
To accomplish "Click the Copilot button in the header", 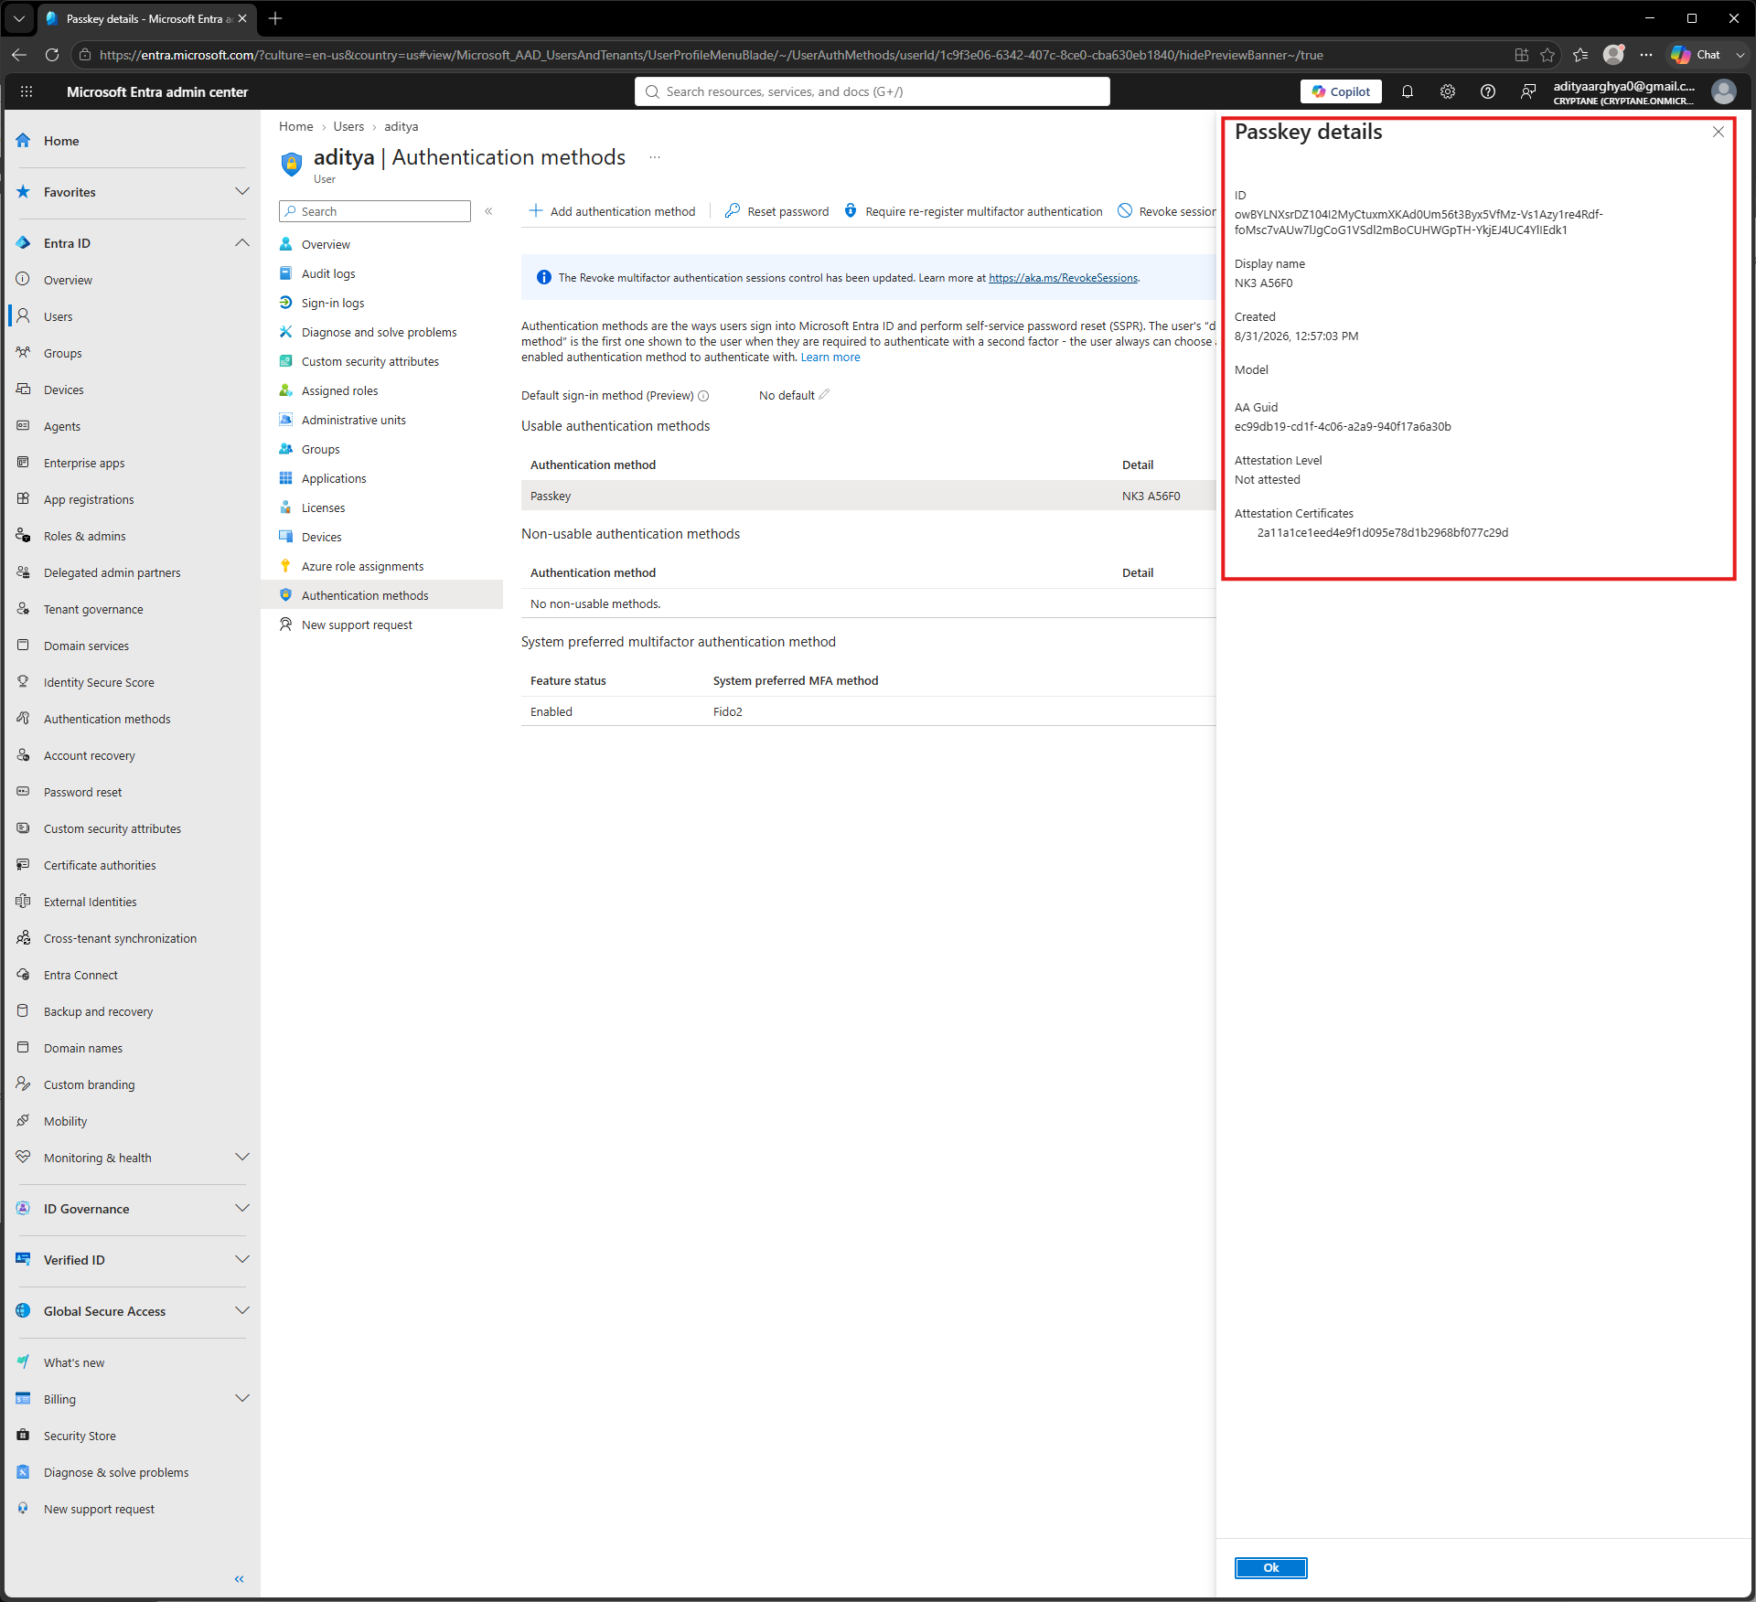I will 1341,91.
